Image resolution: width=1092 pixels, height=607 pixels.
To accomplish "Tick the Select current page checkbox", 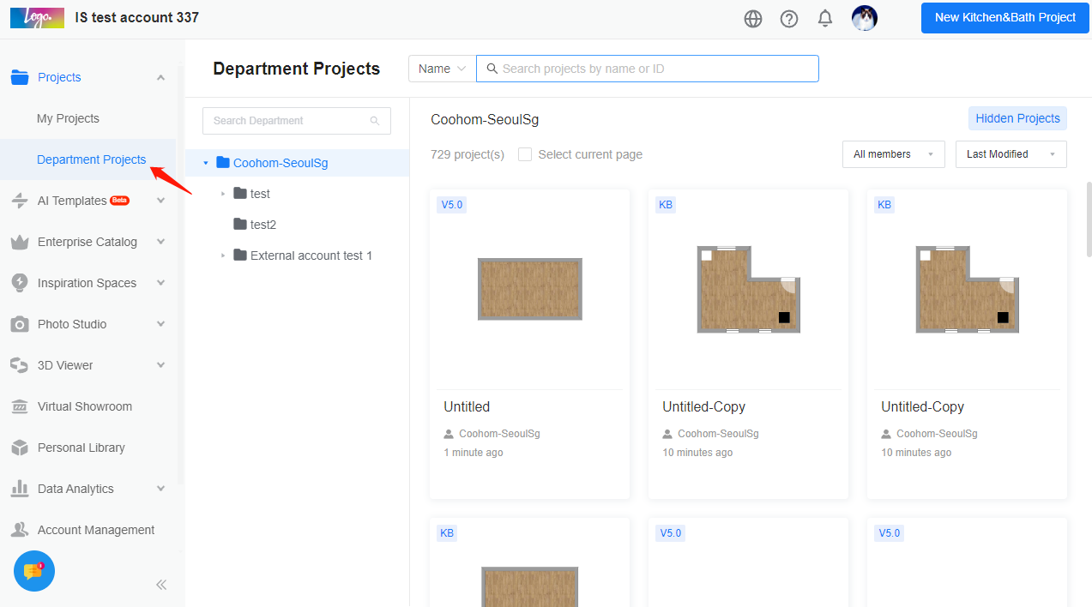I will tap(525, 154).
